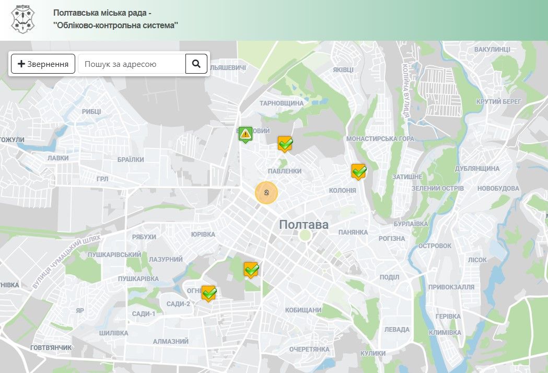Click the ПУШКАРІВКА label
Screen dimensions: 548x373
tap(138, 278)
